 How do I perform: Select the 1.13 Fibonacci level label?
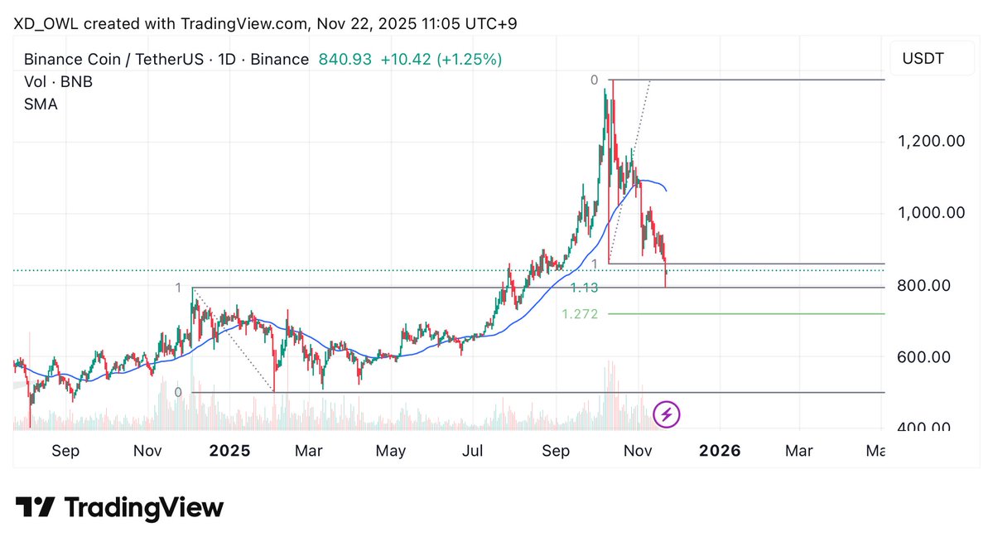click(584, 287)
